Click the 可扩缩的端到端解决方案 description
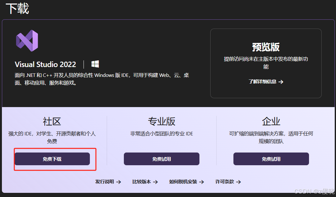 pos(271,137)
